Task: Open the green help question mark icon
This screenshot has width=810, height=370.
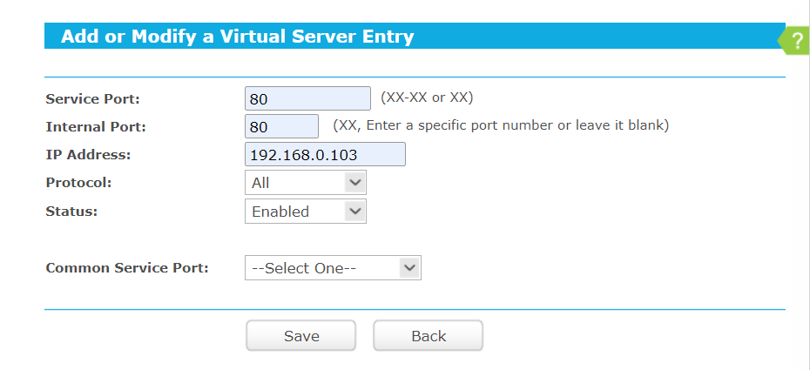Action: pos(794,40)
